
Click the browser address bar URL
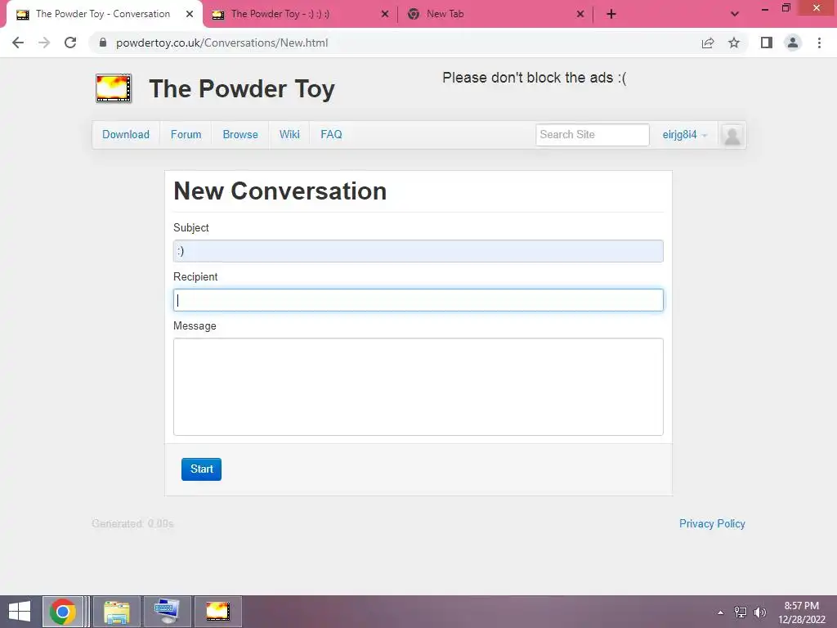(222, 43)
